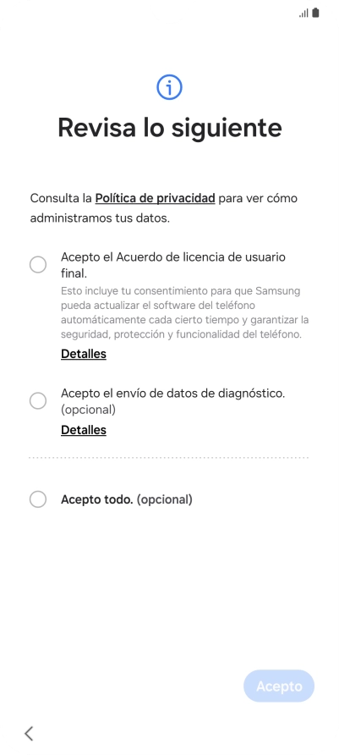Tap the 'Revisa lo siguiente' heading

pos(170,128)
